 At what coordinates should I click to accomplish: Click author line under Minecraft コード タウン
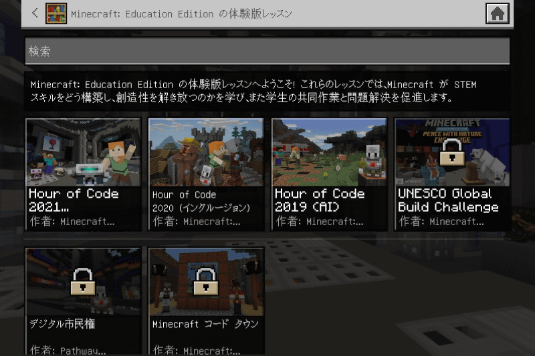(x=196, y=350)
